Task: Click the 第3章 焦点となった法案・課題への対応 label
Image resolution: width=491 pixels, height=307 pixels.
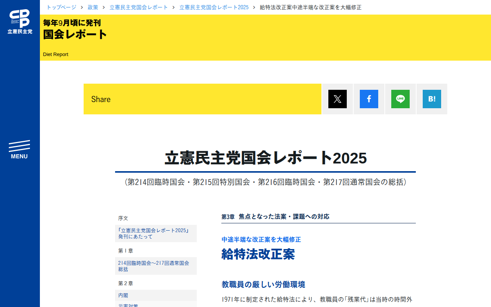Action: pyautogui.click(x=275, y=216)
